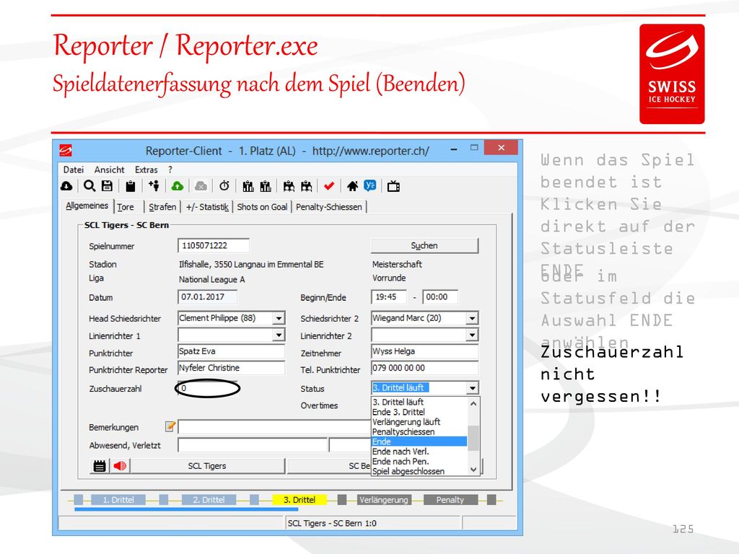Image resolution: width=739 pixels, height=554 pixels.
Task: Click the Verlängerung timeline segment
Action: tap(384, 500)
